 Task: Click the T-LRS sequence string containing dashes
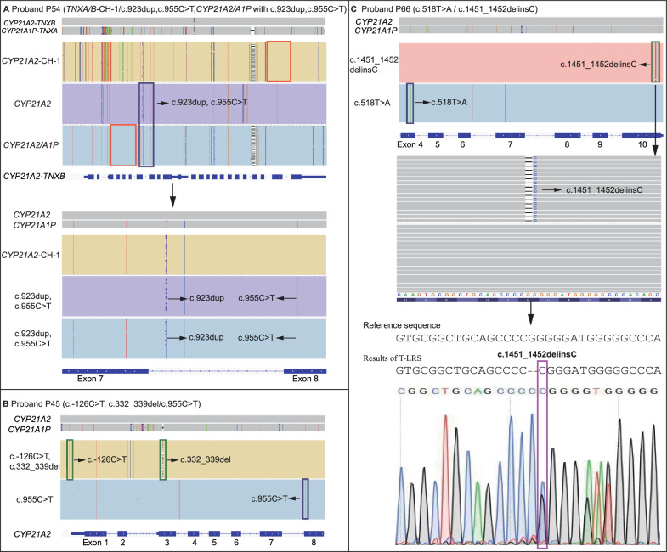(x=529, y=370)
